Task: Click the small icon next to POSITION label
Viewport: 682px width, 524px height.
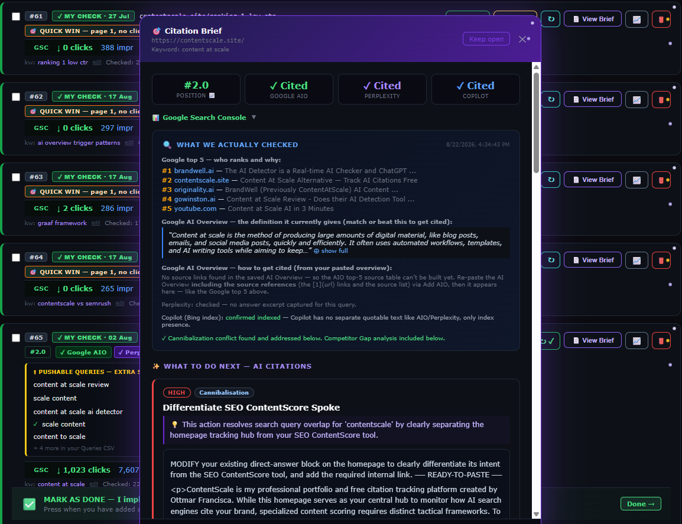Action: click(212, 95)
